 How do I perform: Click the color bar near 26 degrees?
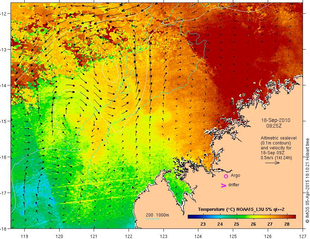coord(253,217)
